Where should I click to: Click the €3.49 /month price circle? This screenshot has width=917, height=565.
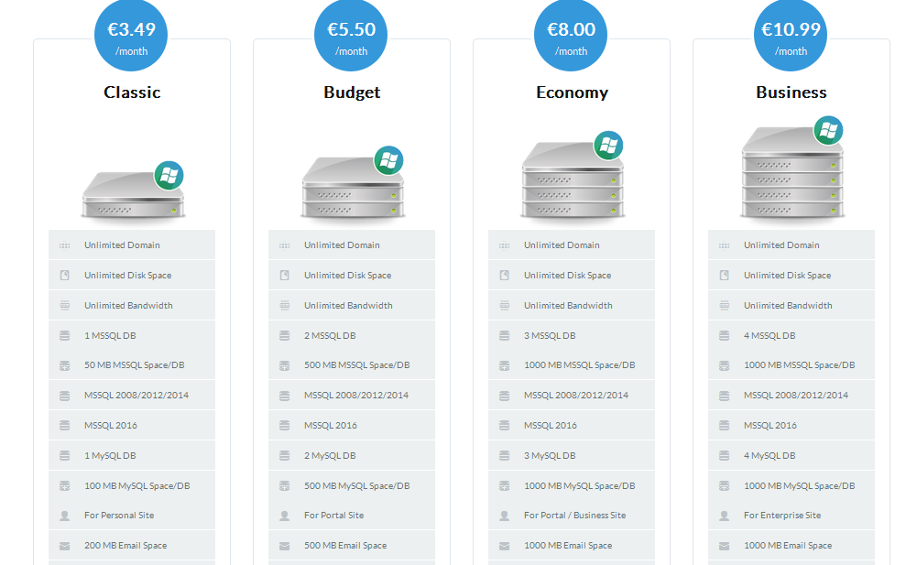pos(131,35)
